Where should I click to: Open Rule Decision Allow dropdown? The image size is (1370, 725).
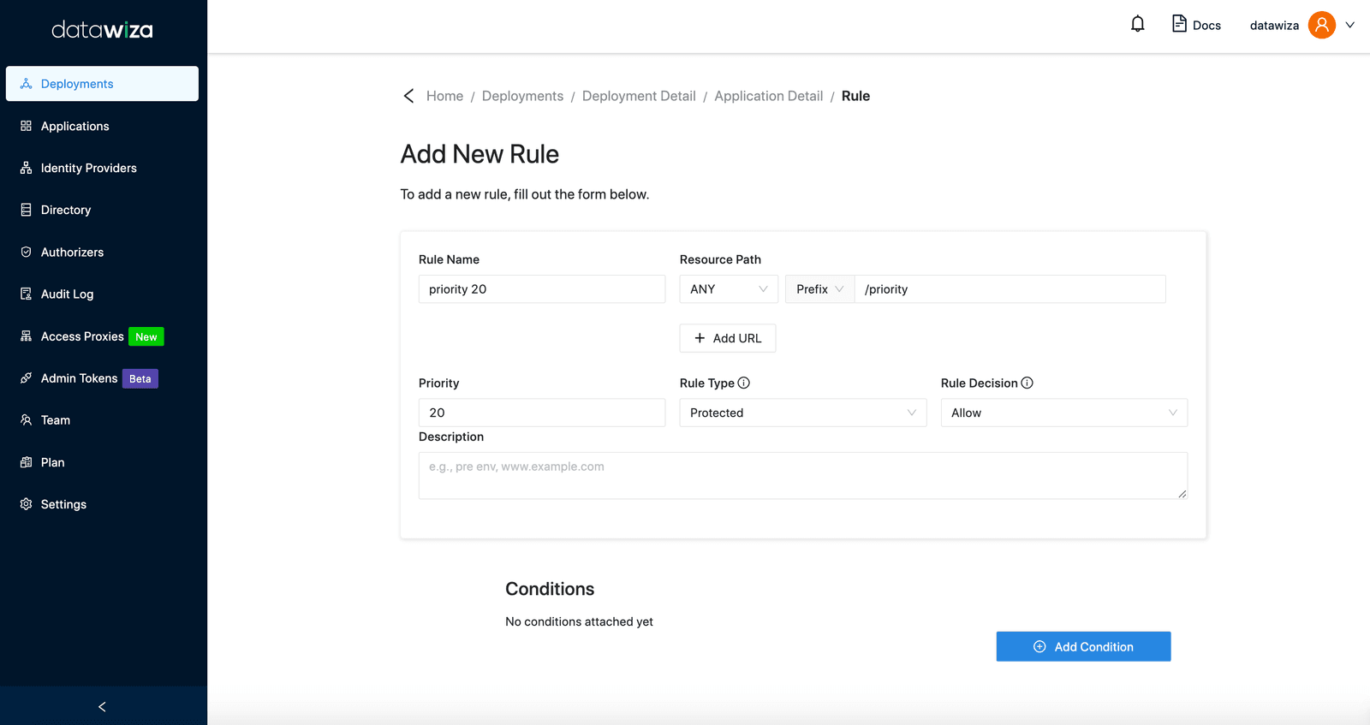[1064, 413]
